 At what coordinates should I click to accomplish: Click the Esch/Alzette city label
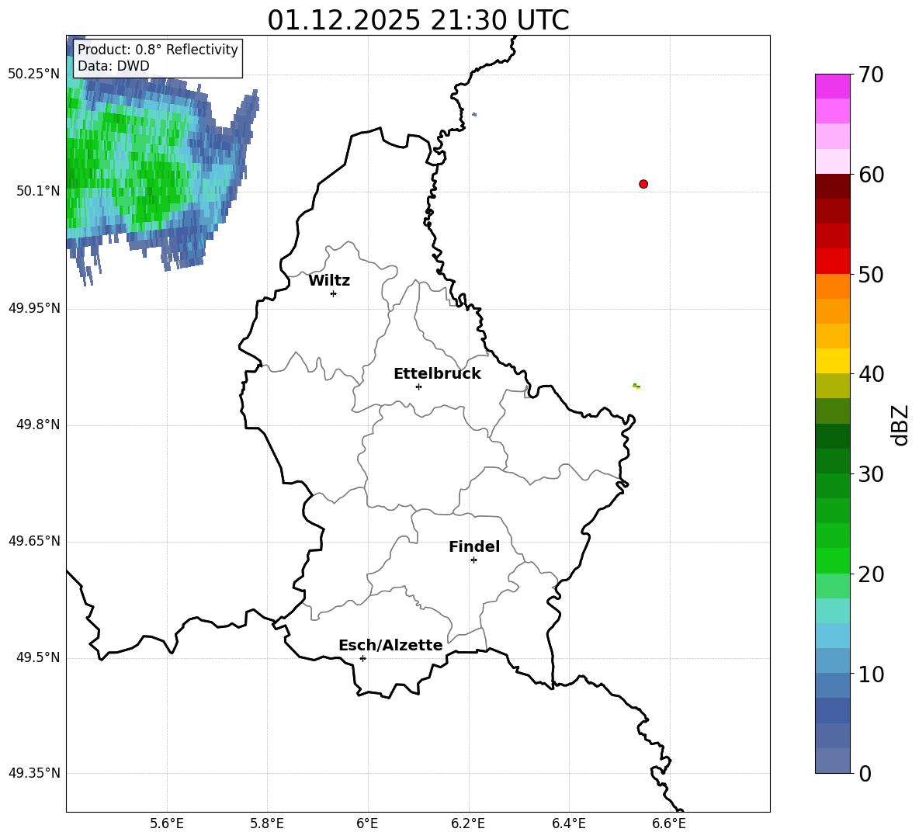(391, 645)
